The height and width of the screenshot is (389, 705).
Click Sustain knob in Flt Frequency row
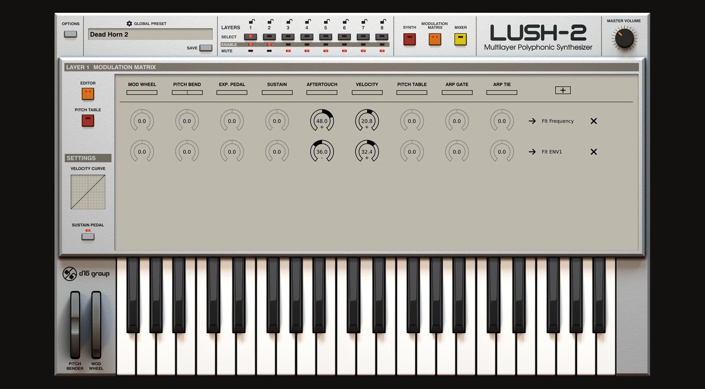(277, 121)
